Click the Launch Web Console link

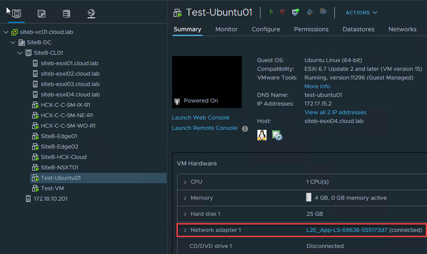200,118
